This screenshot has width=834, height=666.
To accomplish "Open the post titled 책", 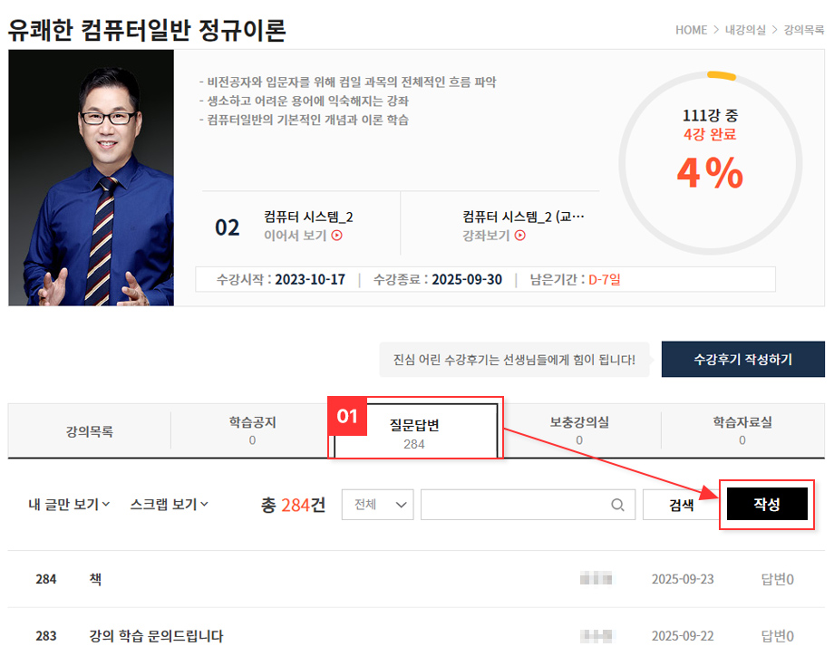I will pos(95,579).
